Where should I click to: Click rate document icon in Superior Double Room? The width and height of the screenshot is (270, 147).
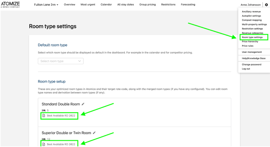(x=44, y=144)
